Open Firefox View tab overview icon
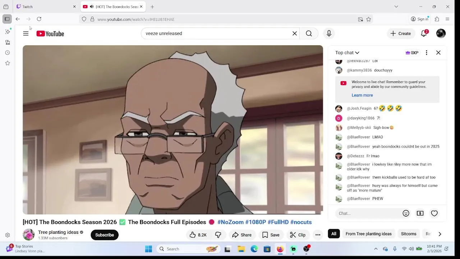 pyautogui.click(x=6, y=6)
